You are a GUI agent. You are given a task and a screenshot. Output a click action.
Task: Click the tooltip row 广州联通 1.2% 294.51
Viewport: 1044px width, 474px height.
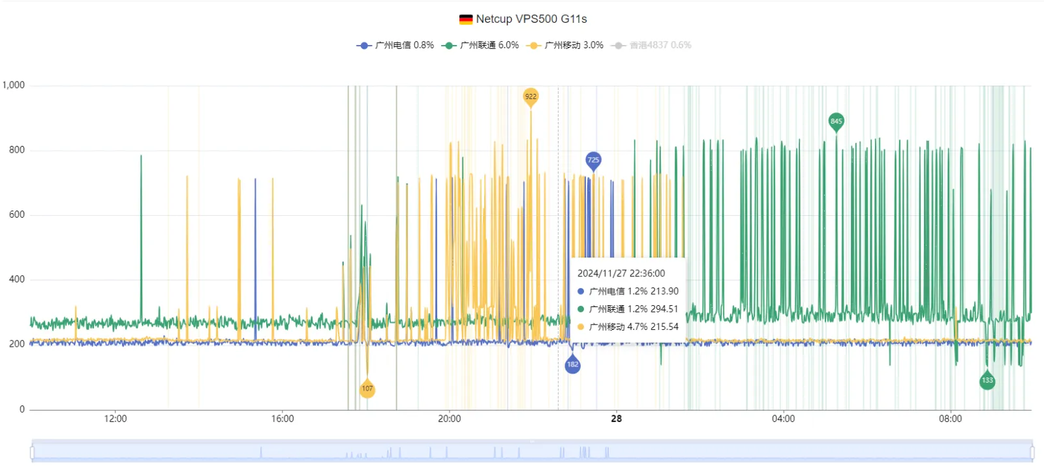click(628, 309)
